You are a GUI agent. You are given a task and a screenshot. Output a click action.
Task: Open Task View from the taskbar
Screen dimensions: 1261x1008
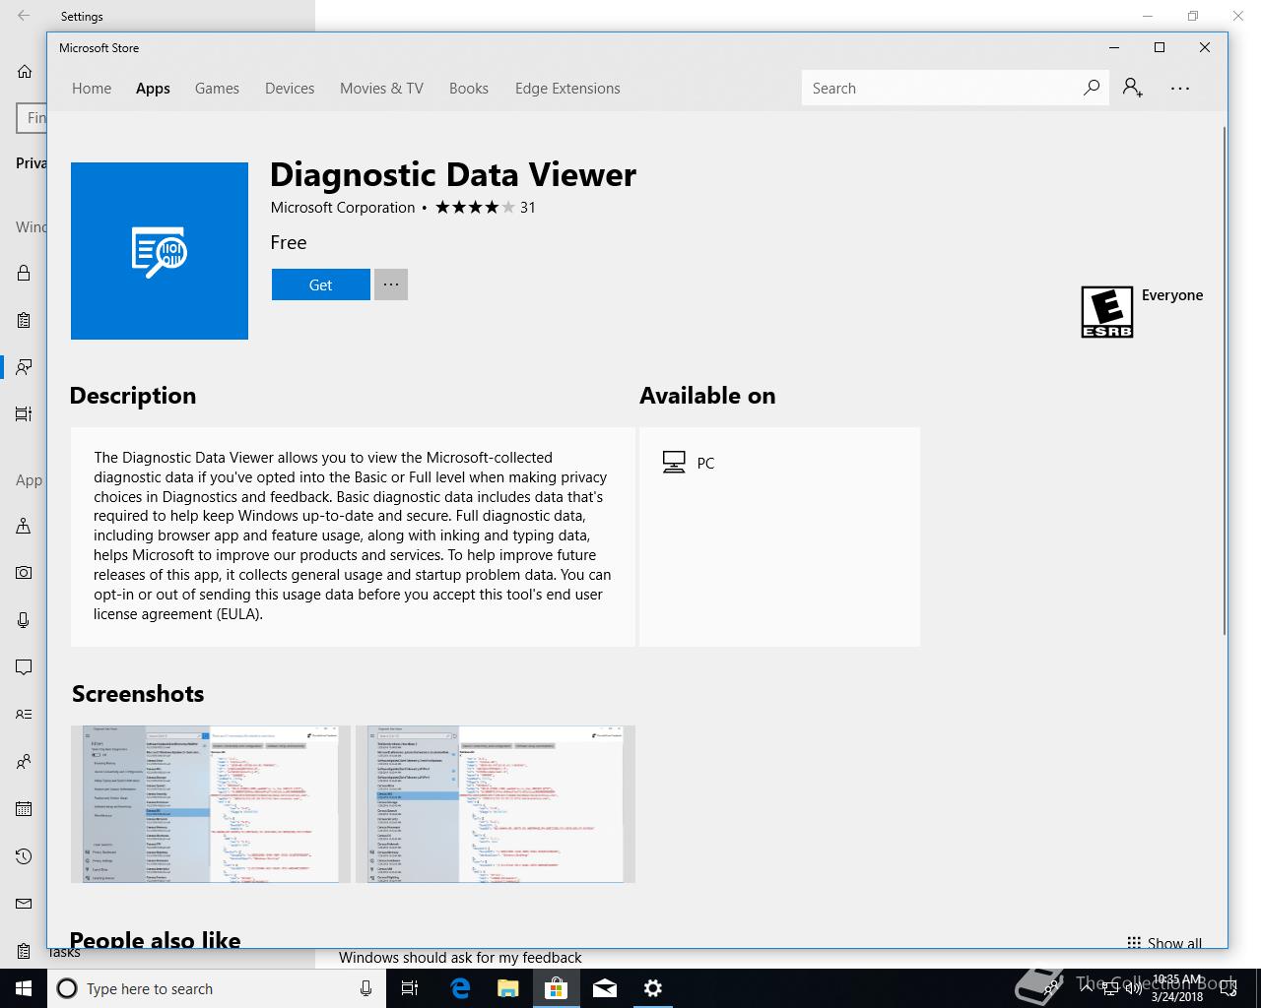click(x=410, y=988)
